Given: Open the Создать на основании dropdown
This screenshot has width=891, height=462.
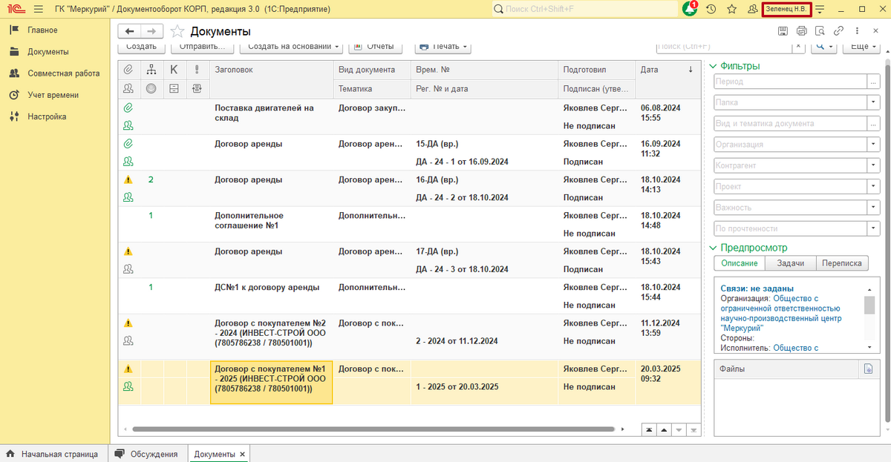Looking at the screenshot, I should tap(293, 47).
